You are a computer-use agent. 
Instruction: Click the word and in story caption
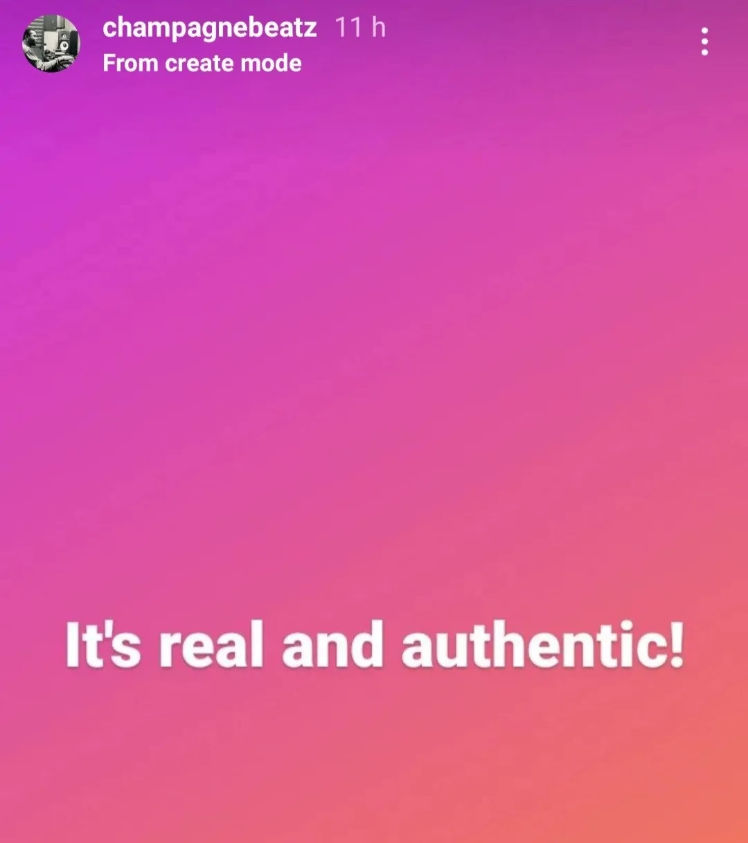click(x=332, y=645)
